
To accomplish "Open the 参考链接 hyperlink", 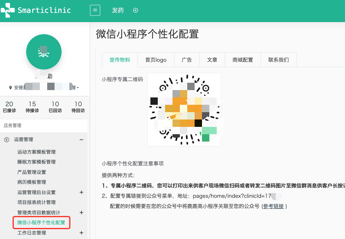I will [273, 206].
